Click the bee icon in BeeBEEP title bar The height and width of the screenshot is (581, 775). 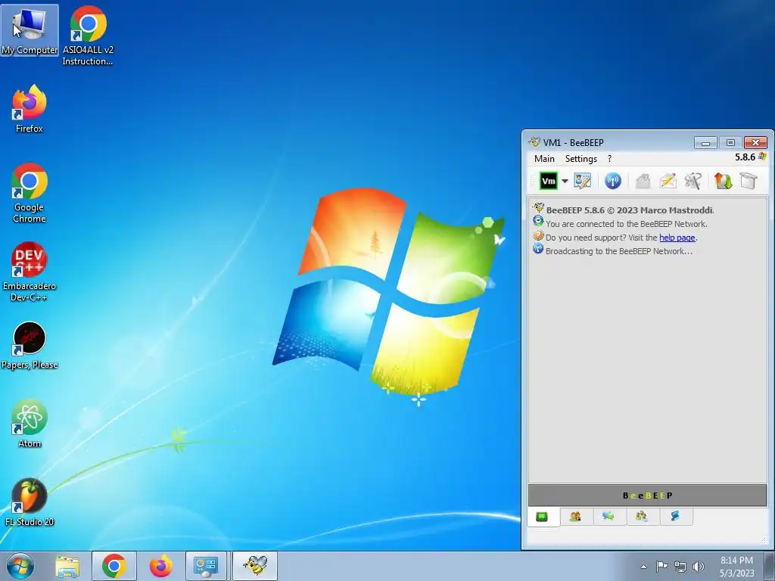coord(534,142)
